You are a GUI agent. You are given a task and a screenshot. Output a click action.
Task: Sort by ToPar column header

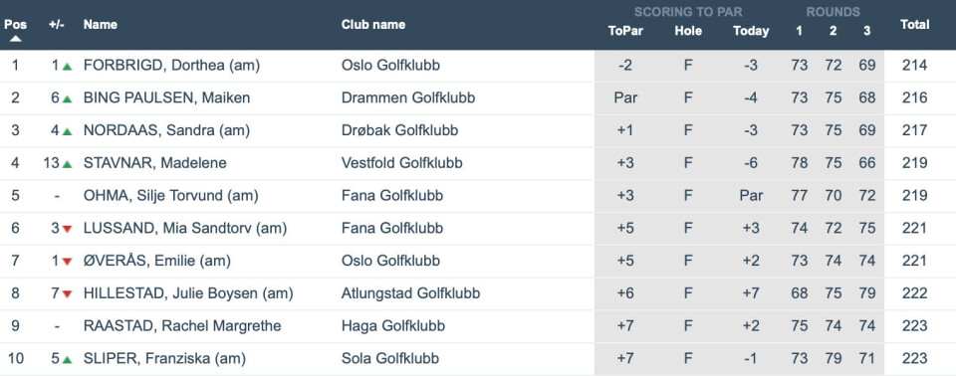[625, 31]
